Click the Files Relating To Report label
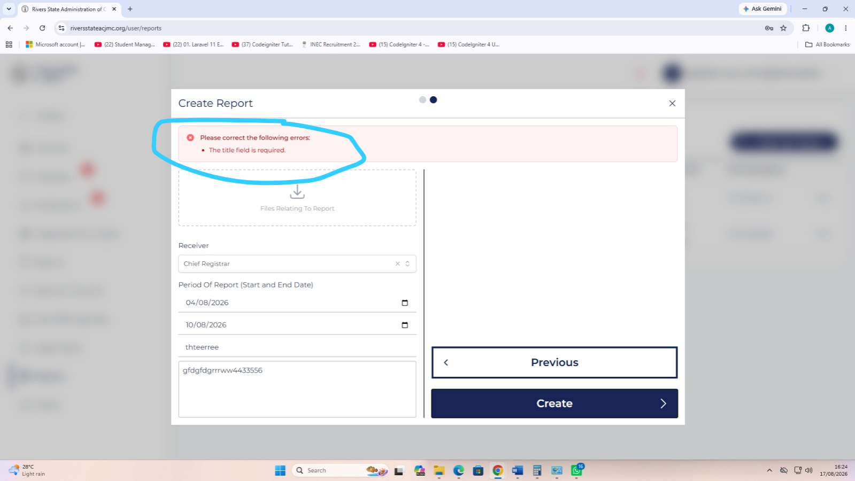 coord(297,208)
